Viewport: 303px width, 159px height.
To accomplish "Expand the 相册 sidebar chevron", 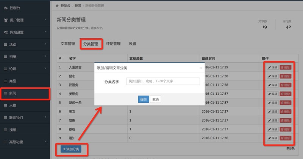I will tap(46, 56).
